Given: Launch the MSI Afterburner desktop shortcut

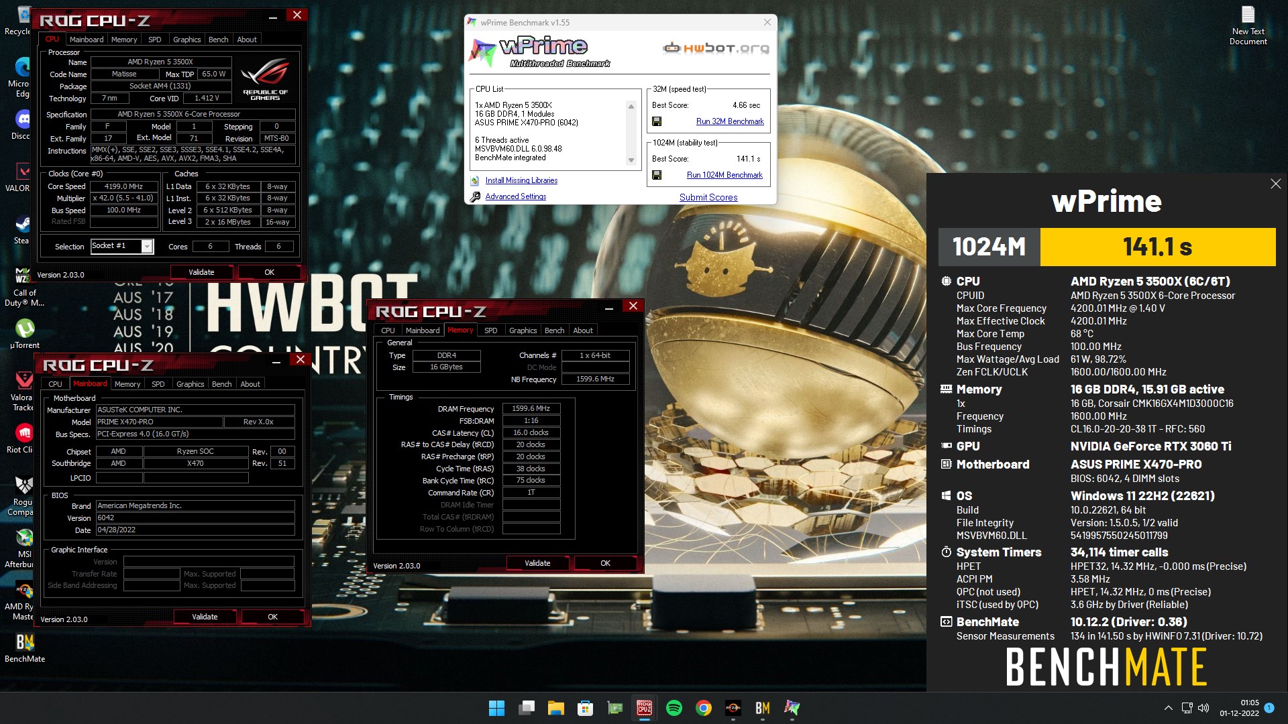Looking at the screenshot, I should click(x=23, y=546).
